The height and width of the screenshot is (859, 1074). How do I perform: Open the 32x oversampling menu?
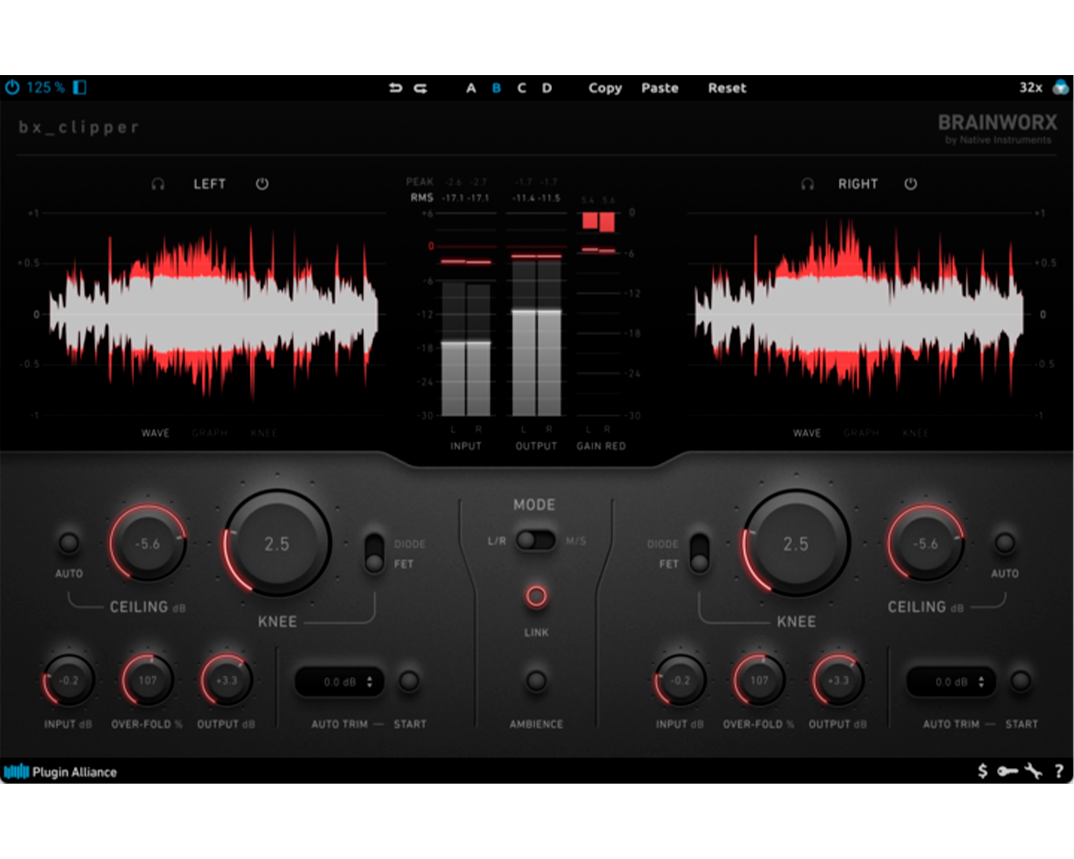tap(1031, 88)
